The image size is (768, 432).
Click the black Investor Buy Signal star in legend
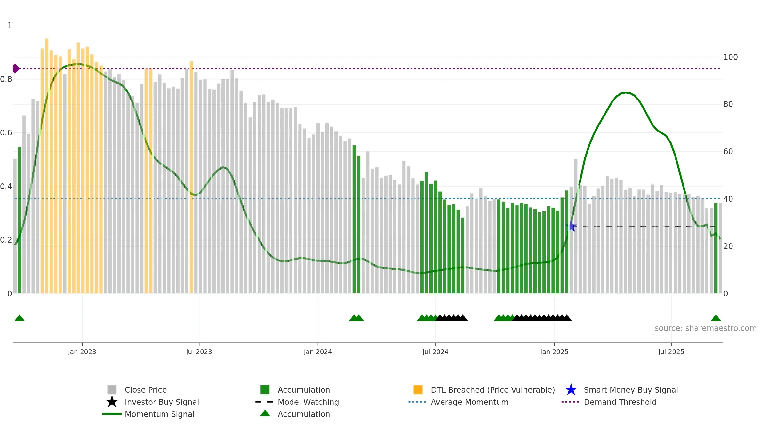[x=112, y=402]
